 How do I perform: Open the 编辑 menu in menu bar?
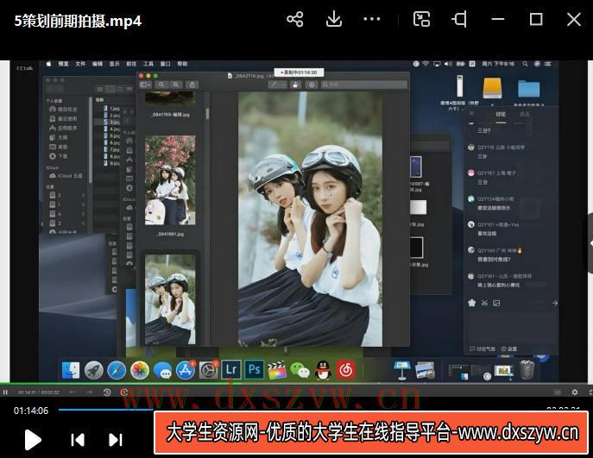pos(98,64)
